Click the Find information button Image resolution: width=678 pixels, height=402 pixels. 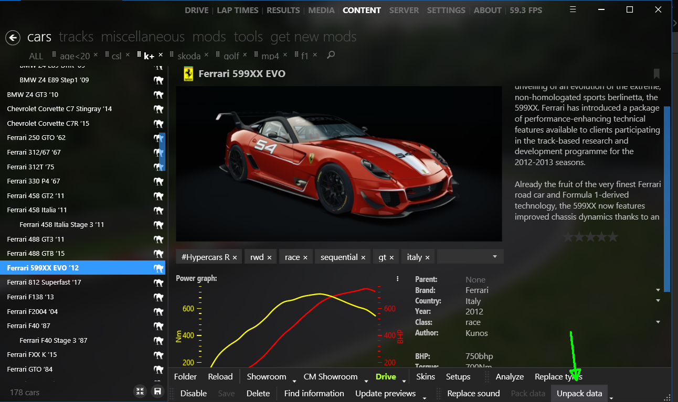(x=314, y=393)
